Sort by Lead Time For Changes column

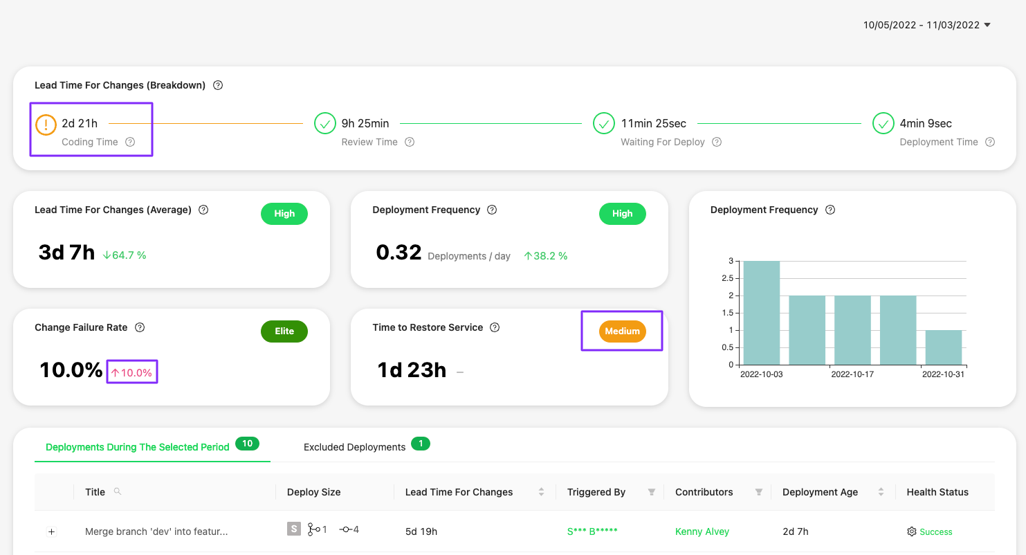pos(541,492)
